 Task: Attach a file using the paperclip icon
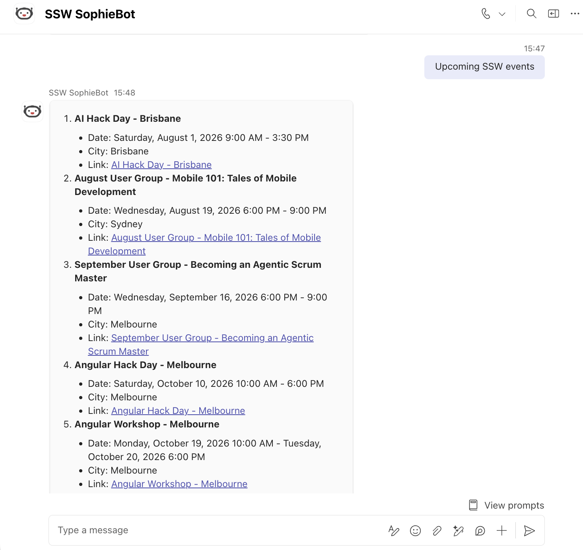pyautogui.click(x=437, y=530)
